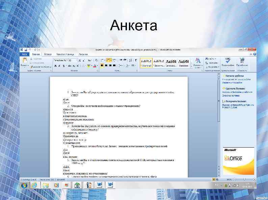The height and width of the screenshot is (200, 268).
Task: Click the Shrink Font icon
Action: [x=84, y=61]
